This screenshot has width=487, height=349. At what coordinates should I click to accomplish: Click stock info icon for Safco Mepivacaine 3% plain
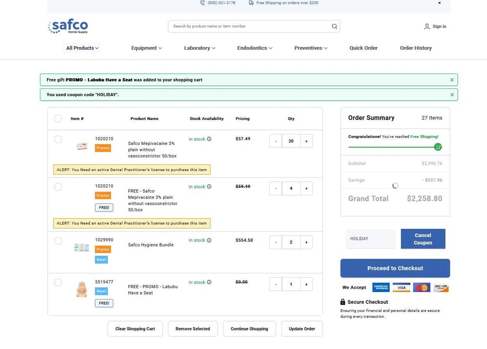click(209, 139)
